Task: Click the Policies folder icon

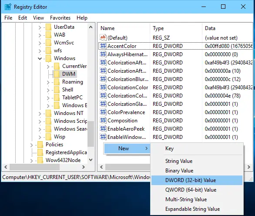Action: click(x=40, y=145)
